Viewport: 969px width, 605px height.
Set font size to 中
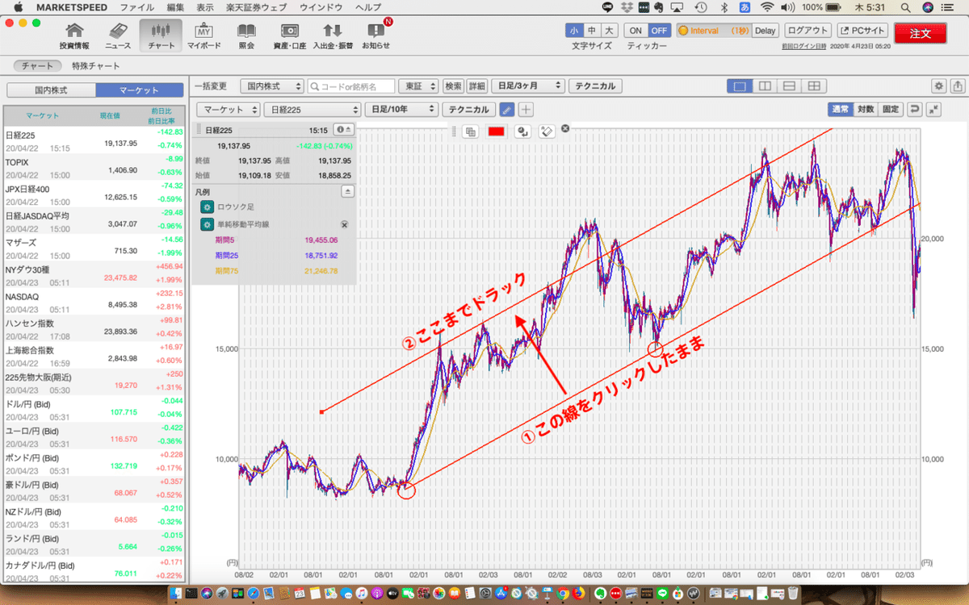(x=592, y=31)
